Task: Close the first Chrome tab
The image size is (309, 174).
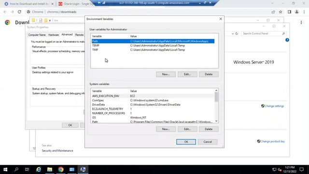Action: [53, 4]
